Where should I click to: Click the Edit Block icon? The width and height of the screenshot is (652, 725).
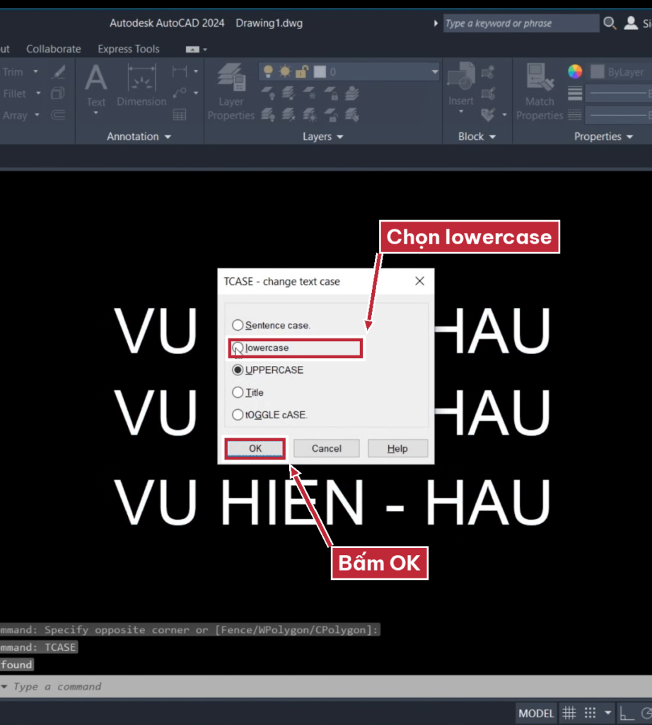click(x=488, y=93)
